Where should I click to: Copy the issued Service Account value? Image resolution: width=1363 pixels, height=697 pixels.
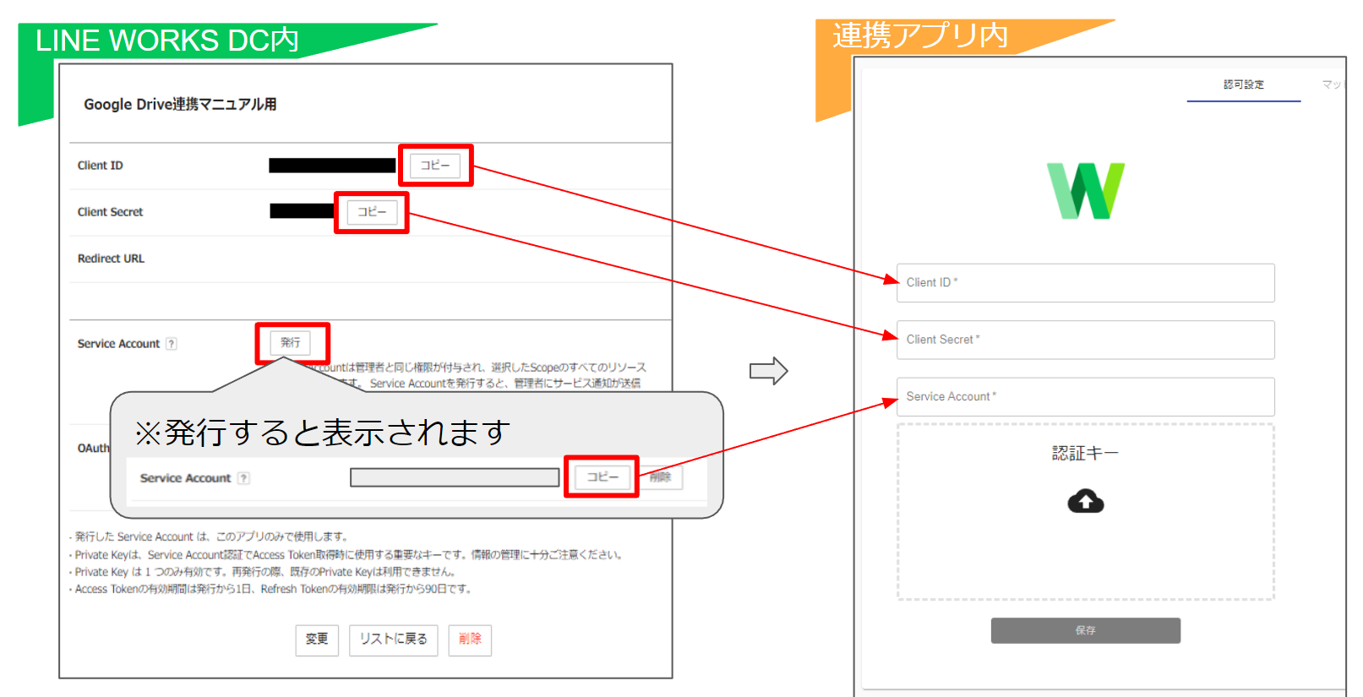602,477
